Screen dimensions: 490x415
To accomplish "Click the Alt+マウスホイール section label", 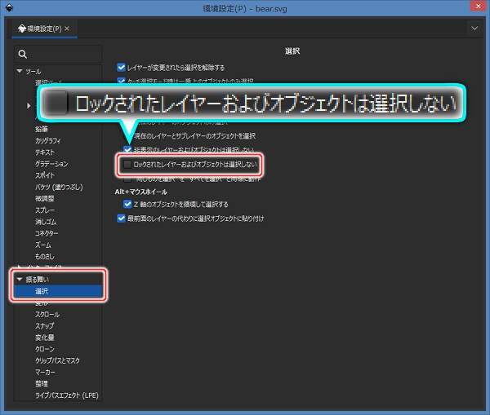I will tap(141, 192).
